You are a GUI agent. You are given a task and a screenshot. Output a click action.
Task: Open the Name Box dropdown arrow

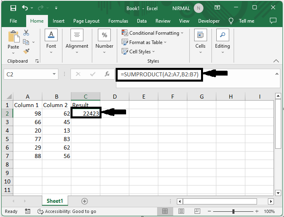point(54,74)
